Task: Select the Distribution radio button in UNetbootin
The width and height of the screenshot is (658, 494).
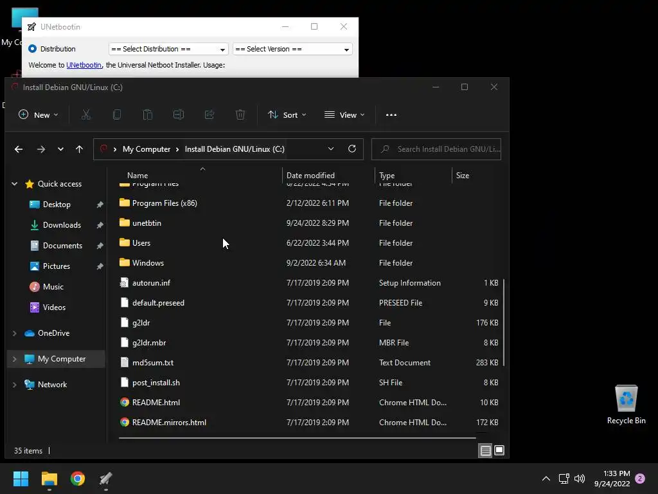Action: [32, 49]
